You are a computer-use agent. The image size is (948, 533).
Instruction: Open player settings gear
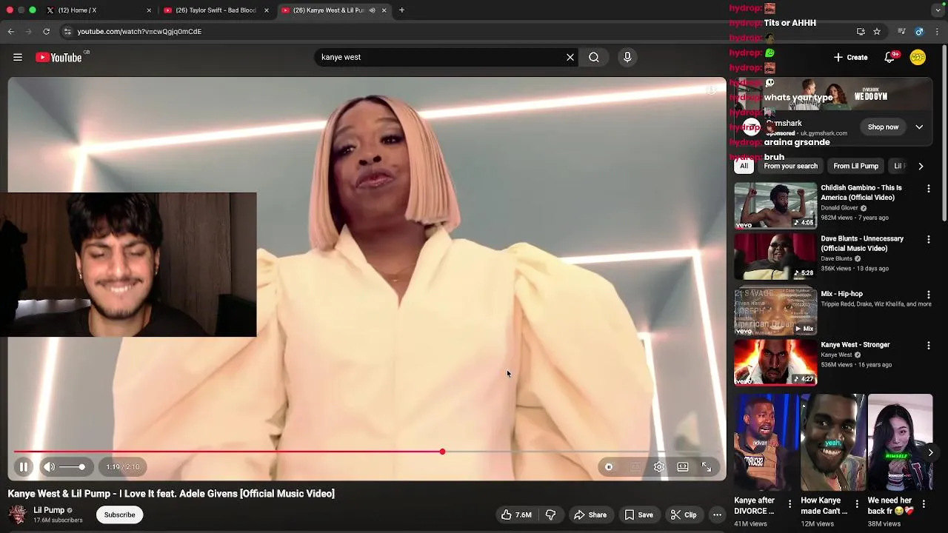coord(659,466)
